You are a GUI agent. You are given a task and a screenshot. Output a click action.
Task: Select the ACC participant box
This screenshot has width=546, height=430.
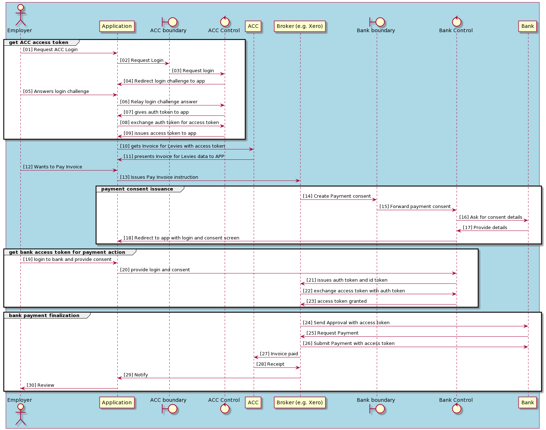pos(253,26)
